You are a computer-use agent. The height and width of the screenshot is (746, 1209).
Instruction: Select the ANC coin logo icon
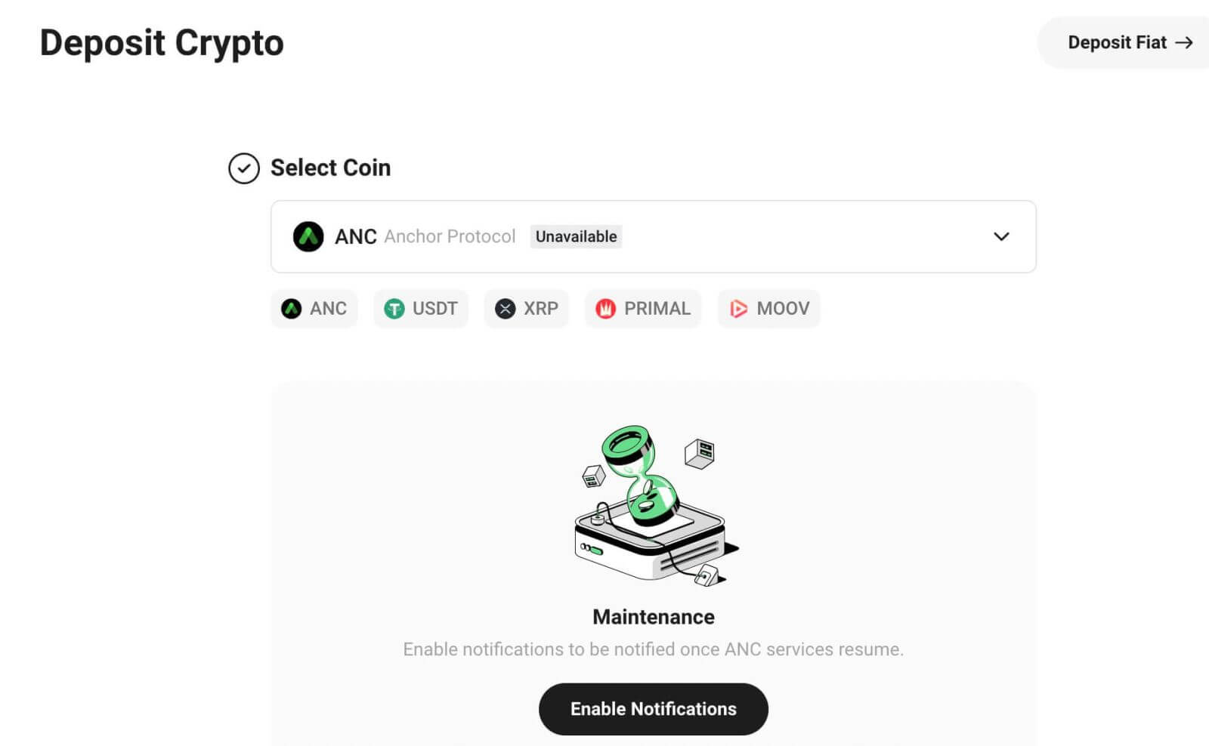(292, 308)
